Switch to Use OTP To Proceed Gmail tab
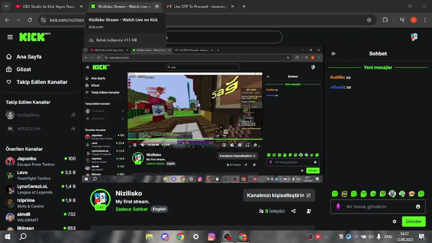 tap(200, 6)
